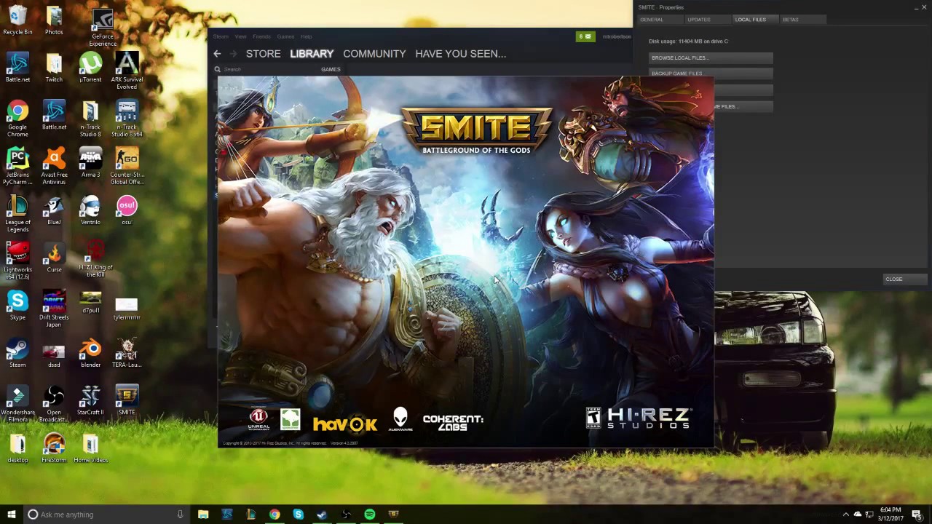Open the Home Videos folder on the desktop

(x=90, y=448)
